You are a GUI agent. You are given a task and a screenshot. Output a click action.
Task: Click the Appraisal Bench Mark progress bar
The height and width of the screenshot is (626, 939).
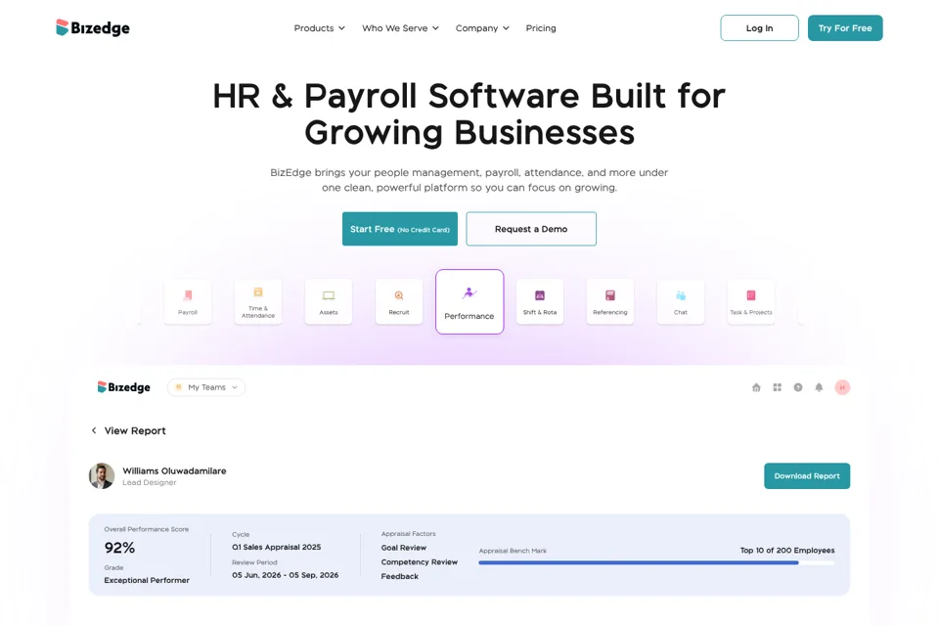click(656, 563)
